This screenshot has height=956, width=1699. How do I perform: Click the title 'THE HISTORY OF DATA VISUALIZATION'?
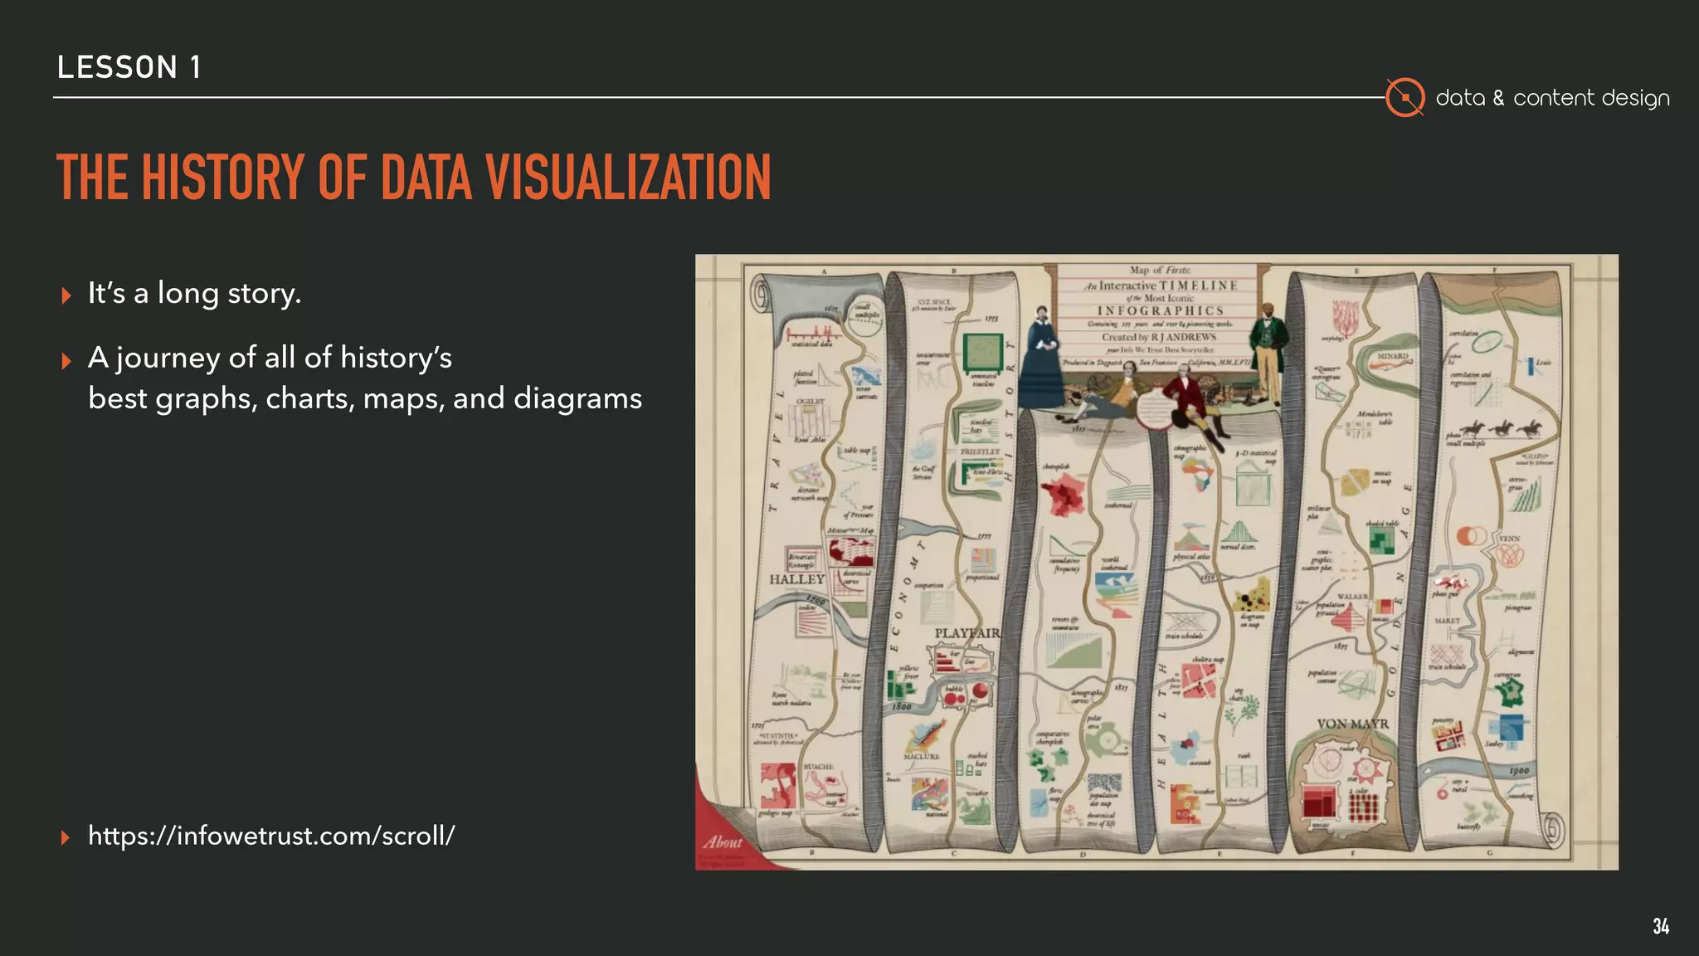(413, 177)
